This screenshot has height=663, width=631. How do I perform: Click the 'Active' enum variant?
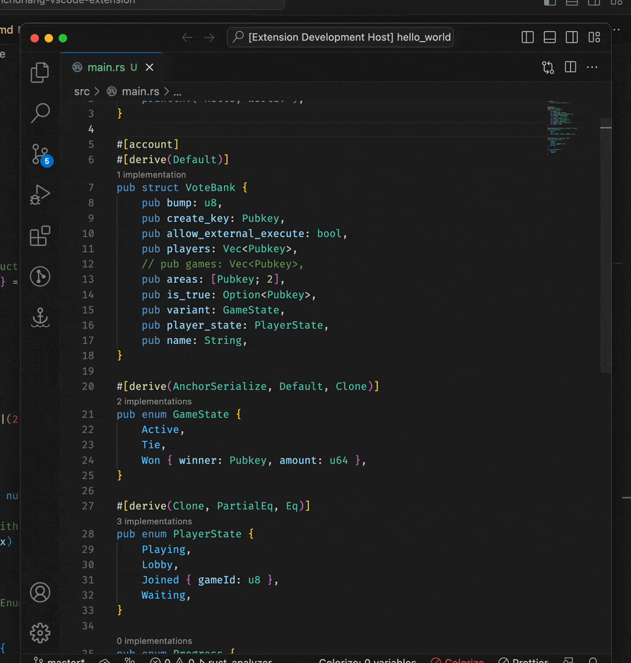coord(160,429)
